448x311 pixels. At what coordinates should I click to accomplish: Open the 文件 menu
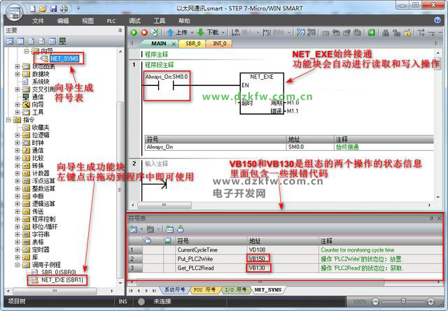38,21
